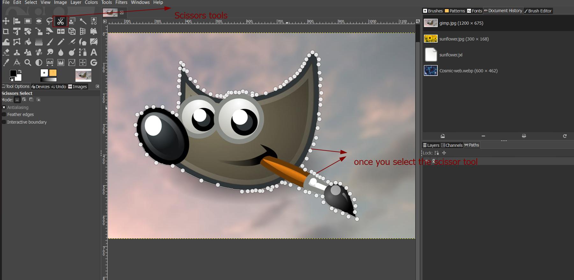This screenshot has width=574, height=280.
Task: Open the Filters menu
Action: coord(121,2)
